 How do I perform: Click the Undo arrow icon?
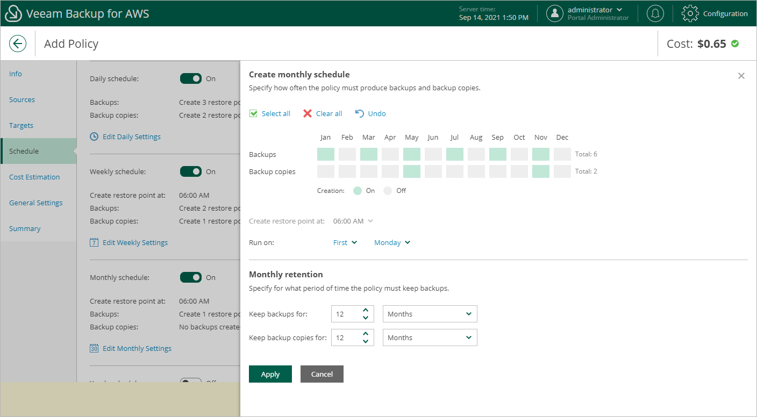click(360, 113)
